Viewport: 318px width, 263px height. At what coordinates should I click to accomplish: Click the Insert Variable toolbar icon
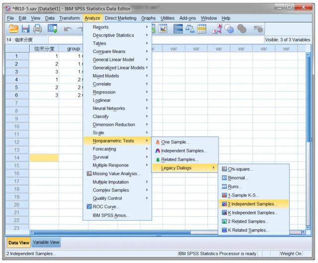point(162,29)
